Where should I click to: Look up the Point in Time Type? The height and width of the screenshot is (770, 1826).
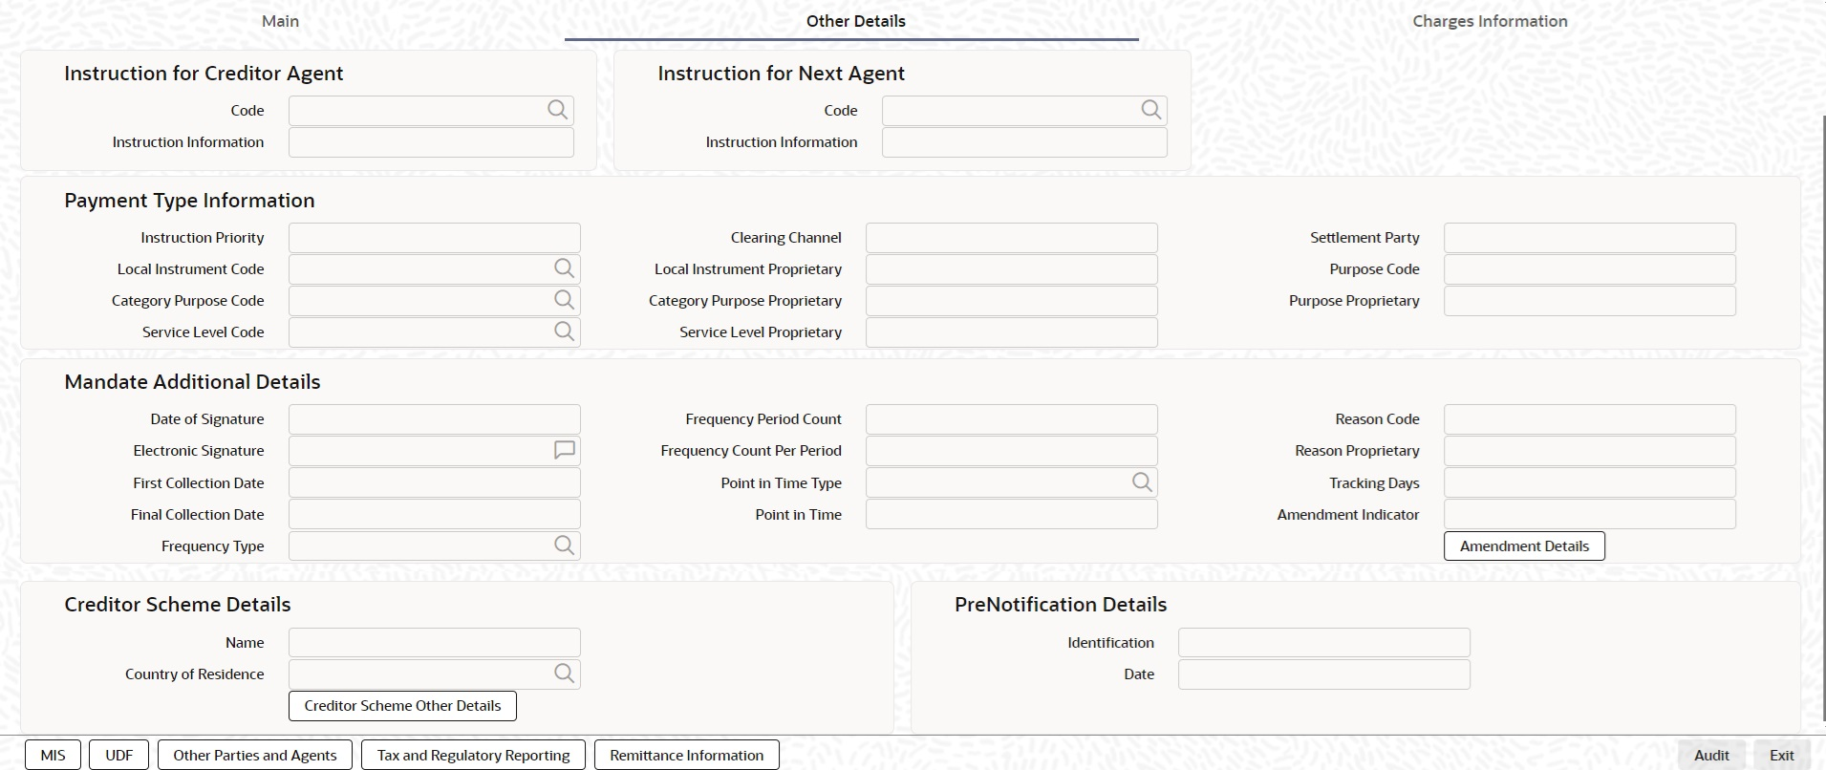point(1141,482)
